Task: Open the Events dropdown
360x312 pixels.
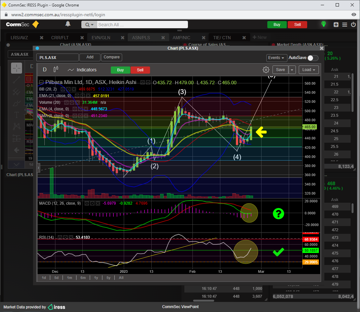Action: [x=276, y=58]
